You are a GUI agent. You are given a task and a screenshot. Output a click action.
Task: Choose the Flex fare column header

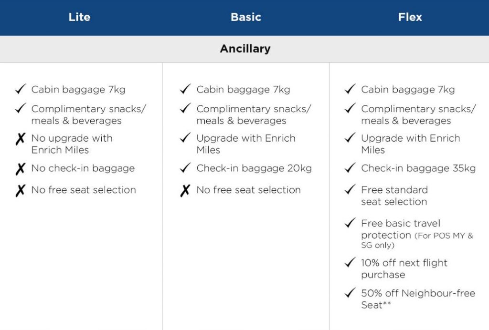pos(410,17)
